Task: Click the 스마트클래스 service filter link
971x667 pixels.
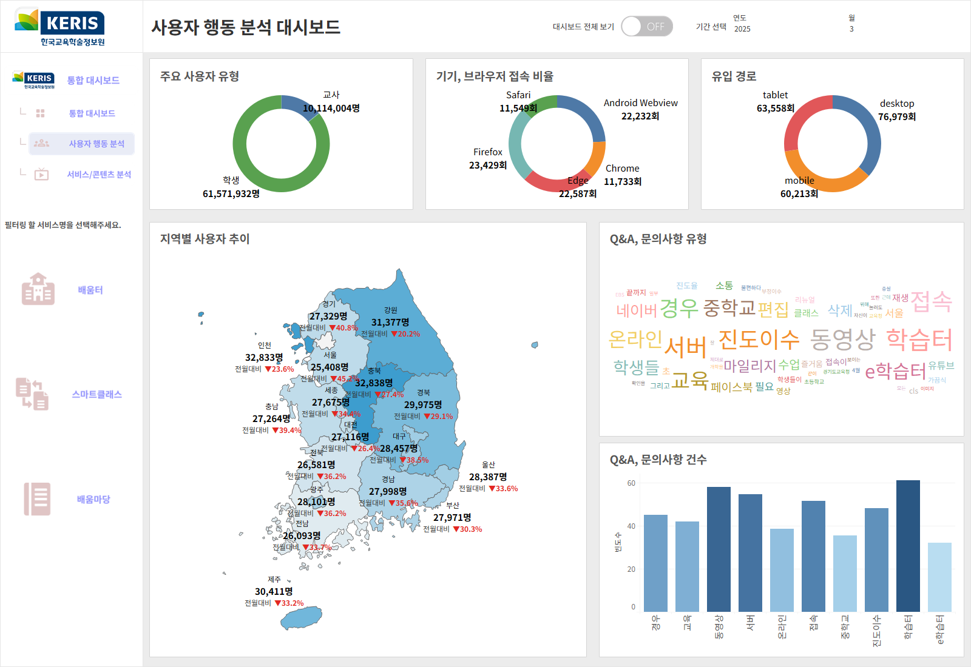Action: click(97, 394)
